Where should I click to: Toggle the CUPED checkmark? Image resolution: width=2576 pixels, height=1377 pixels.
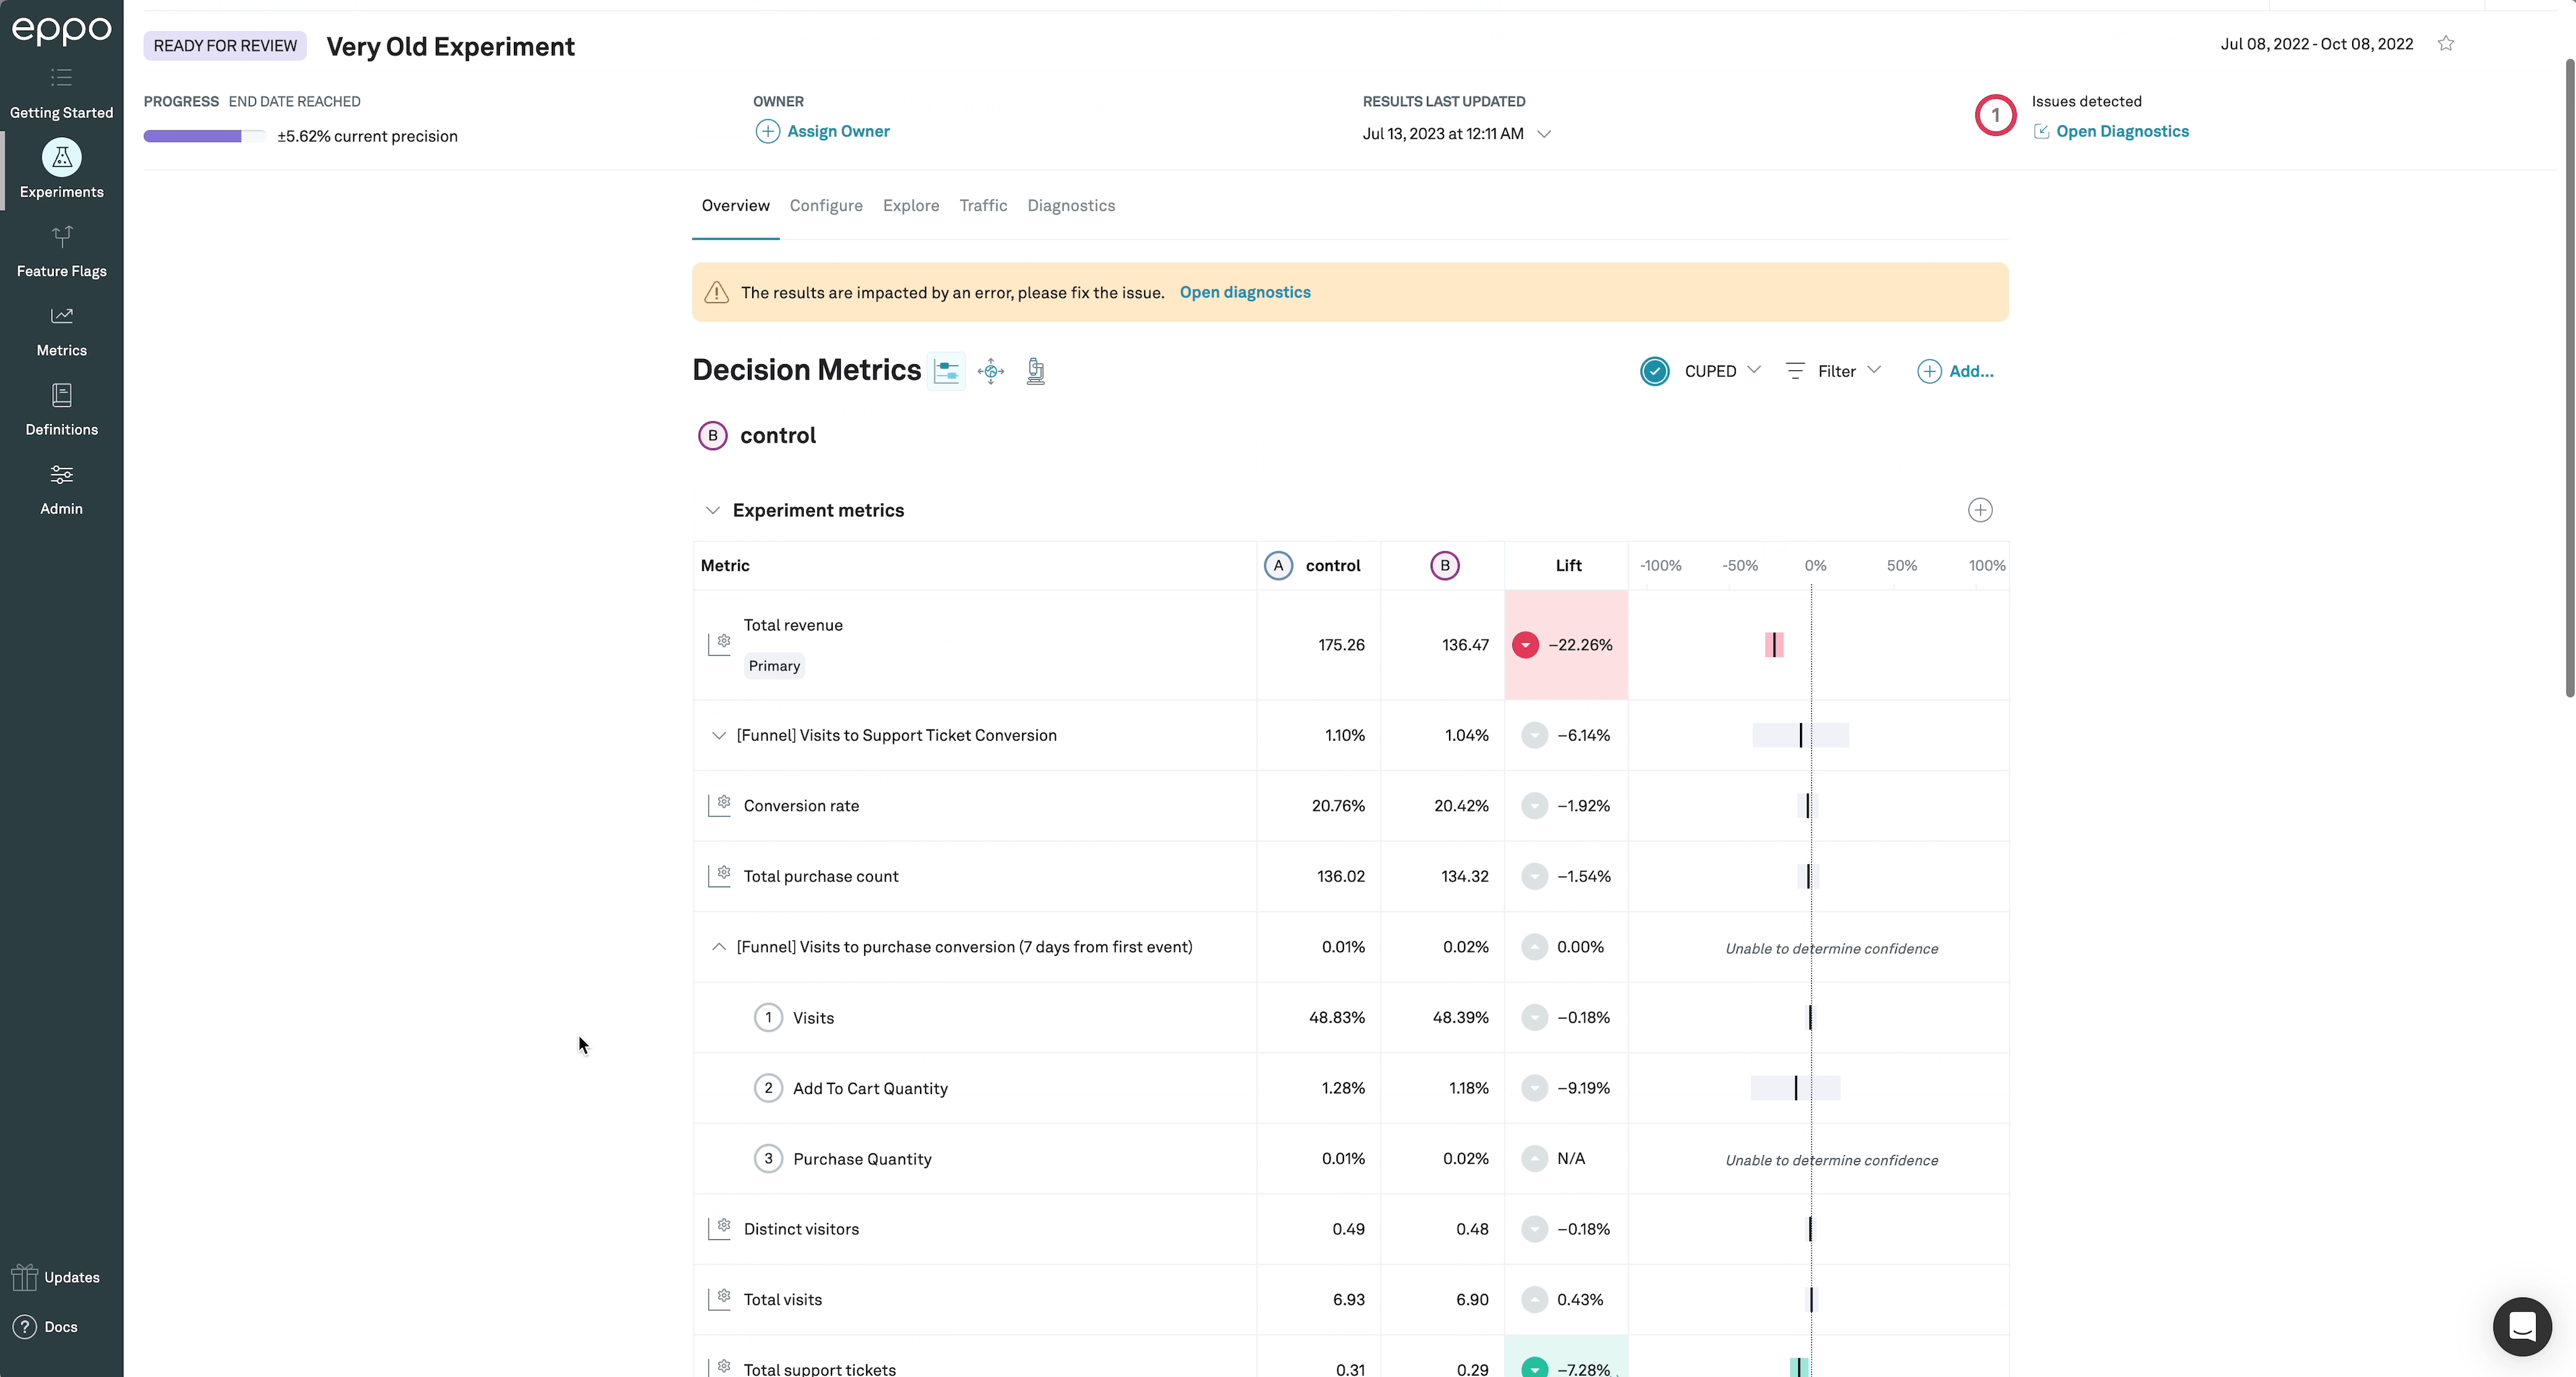(x=1654, y=372)
